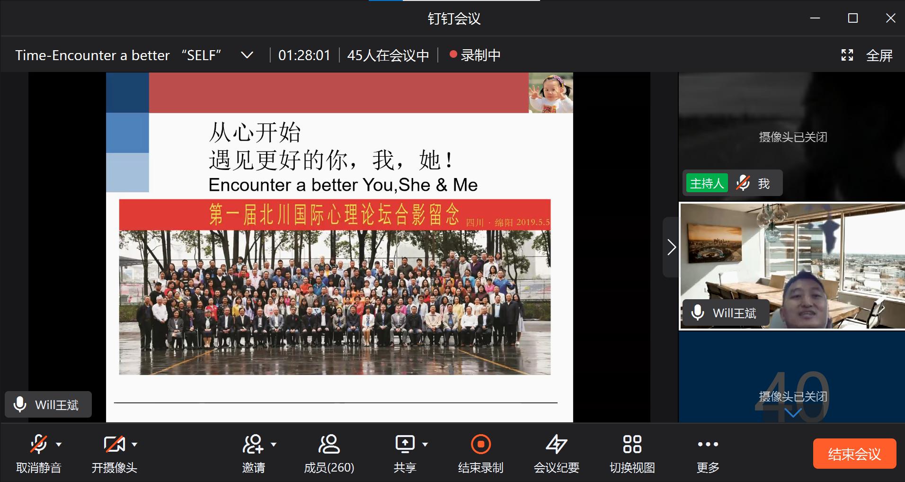Expand microphone options arrow beside 取消静音

click(59, 445)
